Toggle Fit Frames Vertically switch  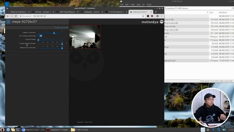(x=40, y=36)
